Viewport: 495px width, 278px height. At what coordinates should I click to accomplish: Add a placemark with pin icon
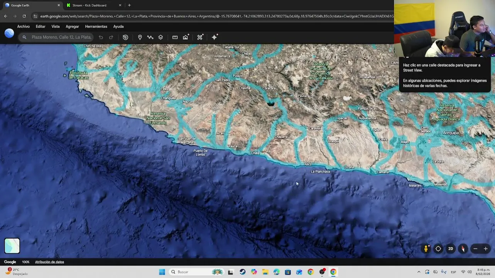(140, 37)
